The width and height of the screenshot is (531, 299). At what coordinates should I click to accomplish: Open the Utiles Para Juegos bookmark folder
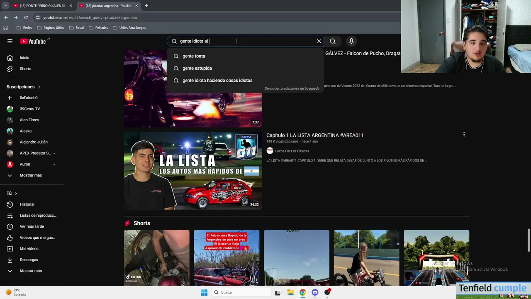tap(129, 28)
